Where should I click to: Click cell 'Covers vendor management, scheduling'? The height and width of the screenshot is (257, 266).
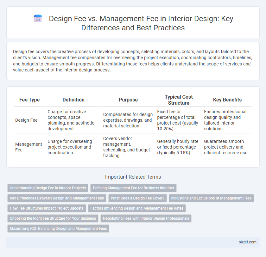point(128,147)
